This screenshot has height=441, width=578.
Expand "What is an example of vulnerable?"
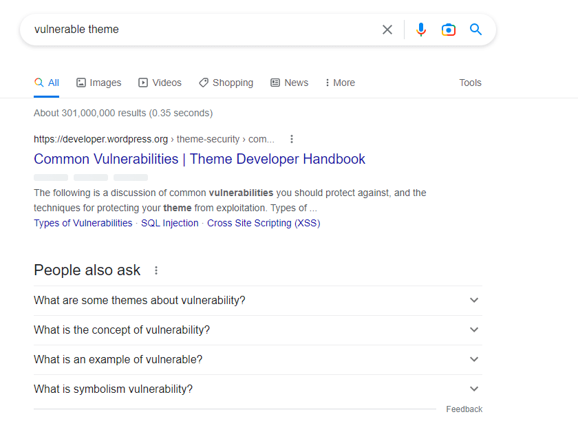(x=257, y=360)
